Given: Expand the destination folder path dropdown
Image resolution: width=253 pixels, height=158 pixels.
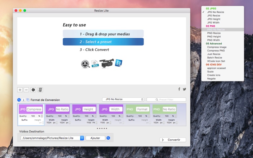Looking at the screenshot, I should 82,138.
